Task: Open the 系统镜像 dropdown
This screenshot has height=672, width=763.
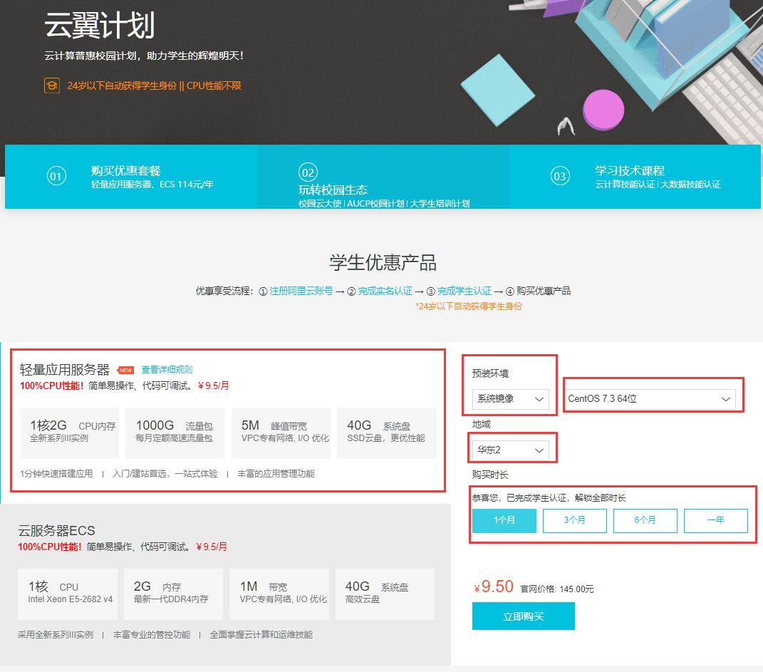Action: (511, 399)
